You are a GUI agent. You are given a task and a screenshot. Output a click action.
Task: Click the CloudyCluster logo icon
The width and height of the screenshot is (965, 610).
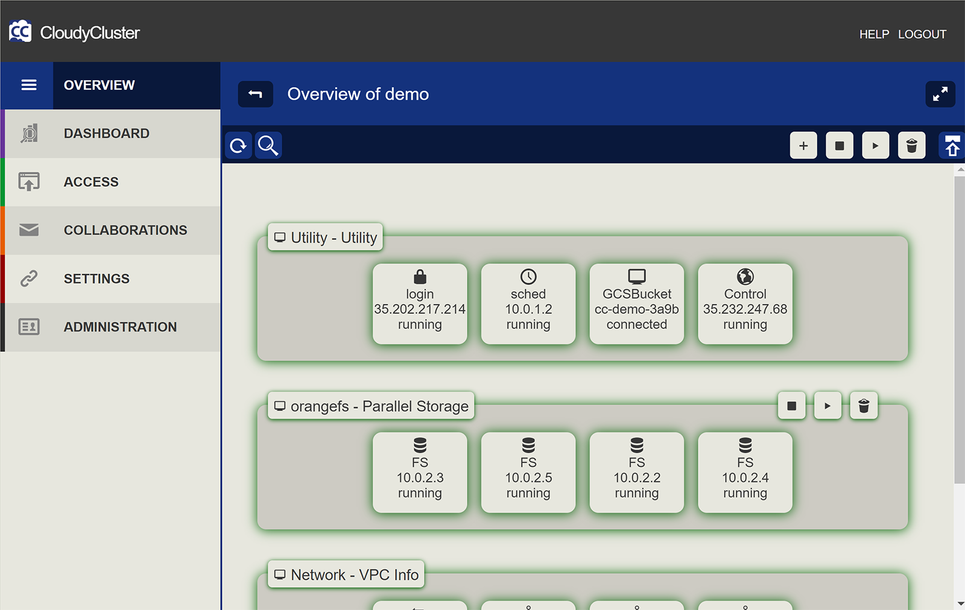(x=21, y=31)
